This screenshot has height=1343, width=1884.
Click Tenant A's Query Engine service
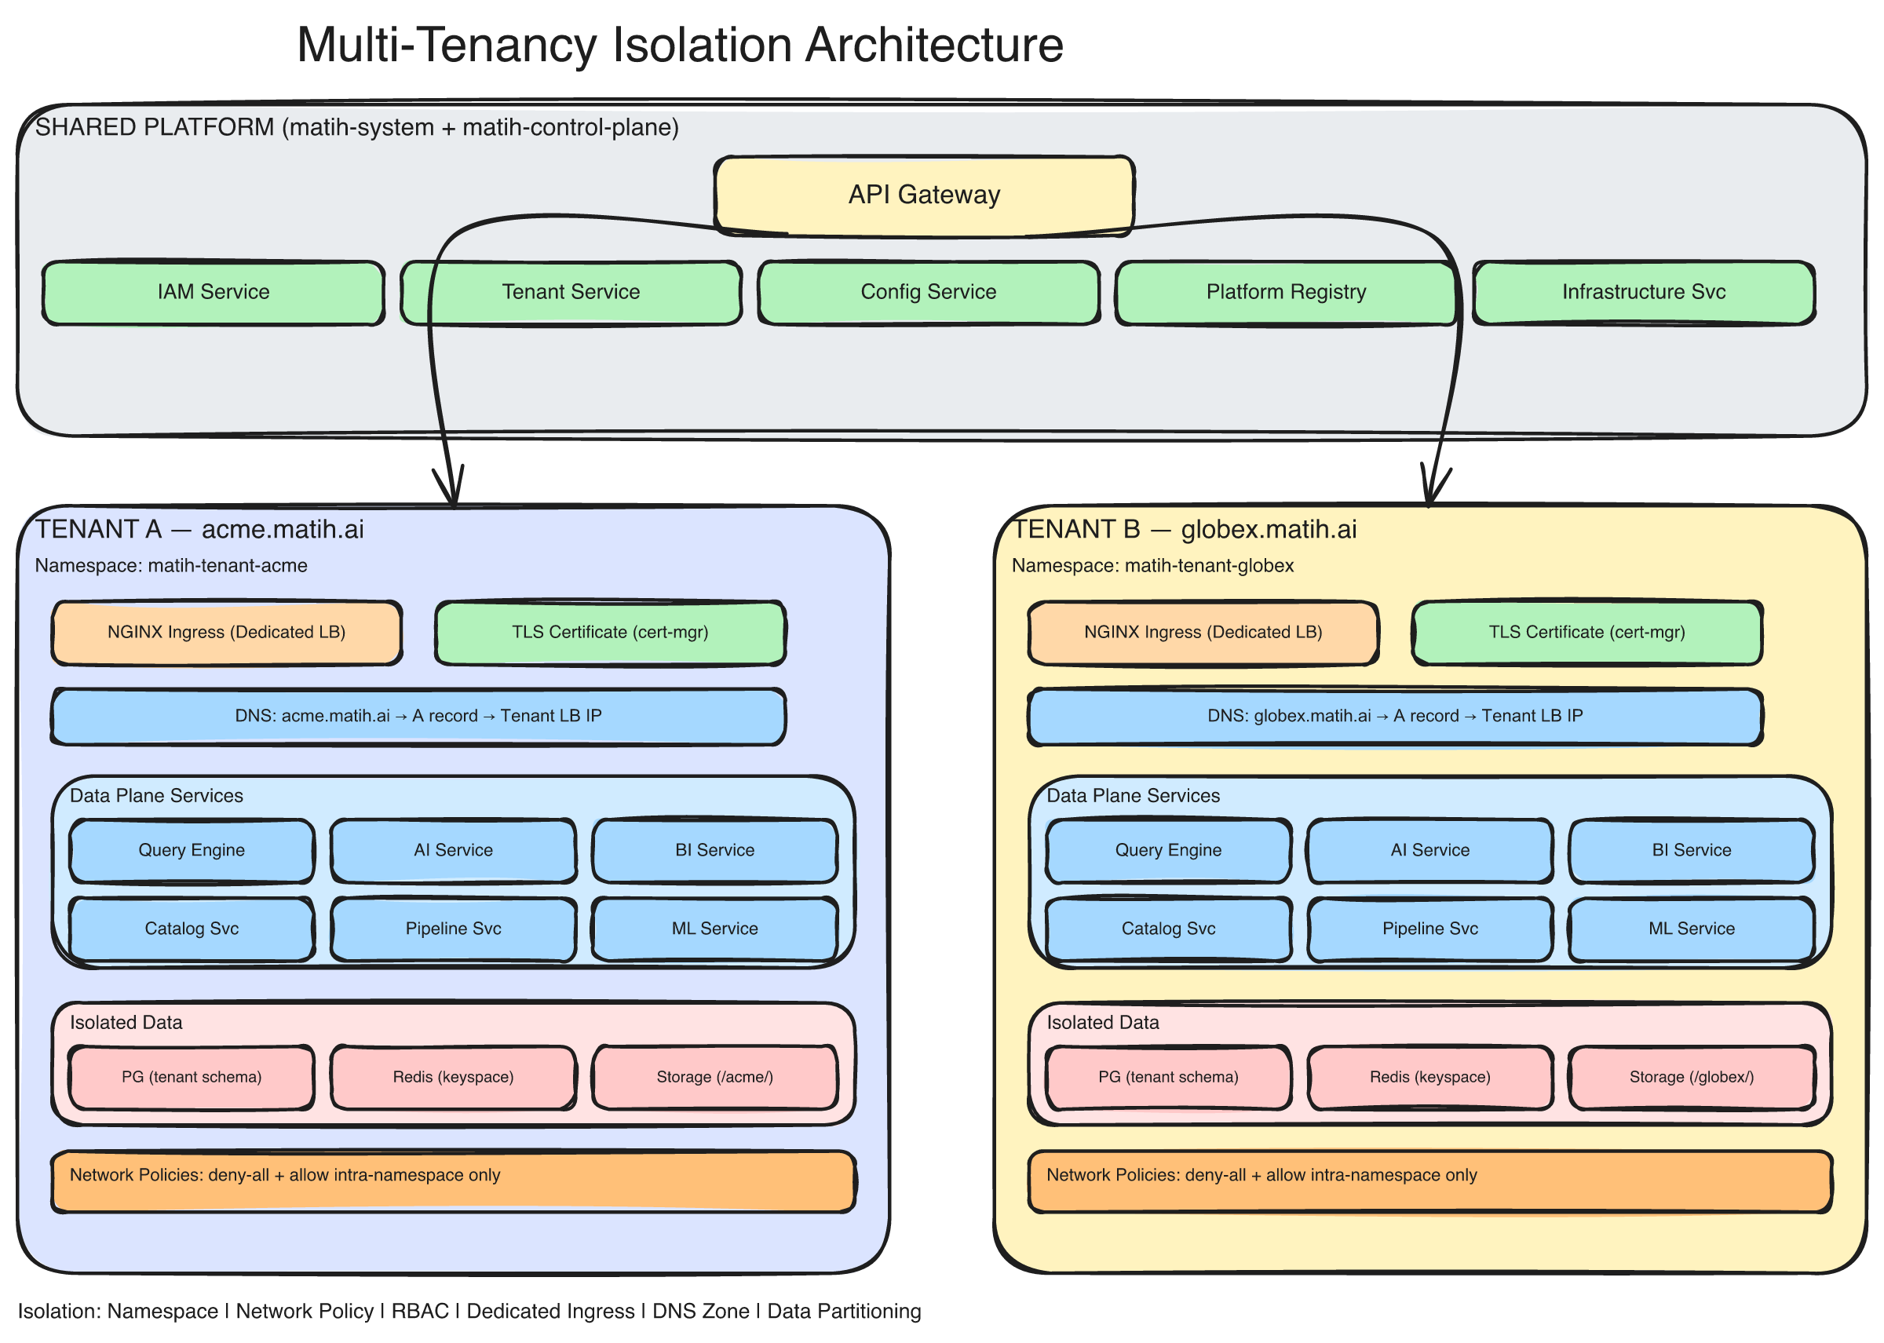(x=191, y=850)
